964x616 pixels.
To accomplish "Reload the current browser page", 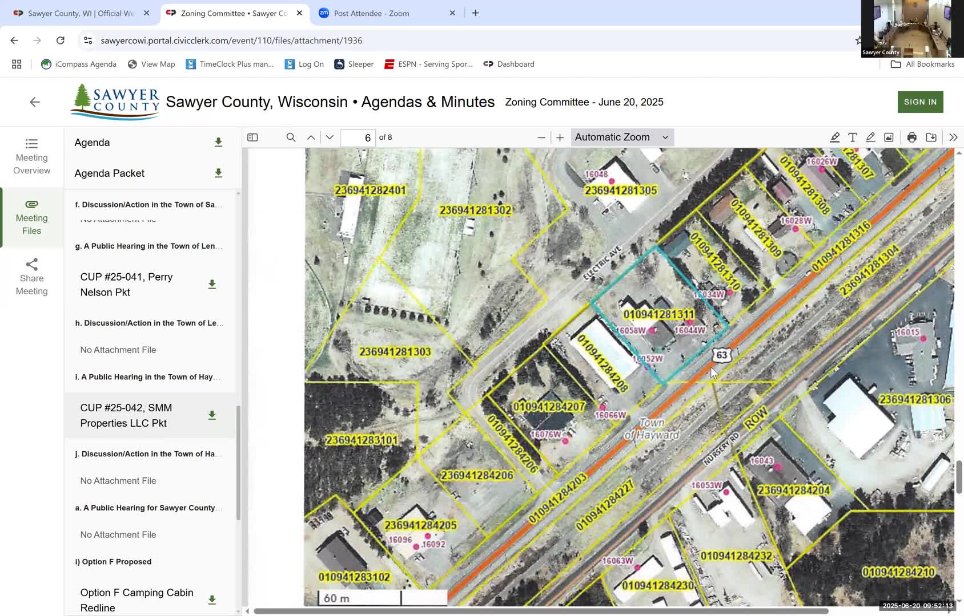I will (x=61, y=40).
